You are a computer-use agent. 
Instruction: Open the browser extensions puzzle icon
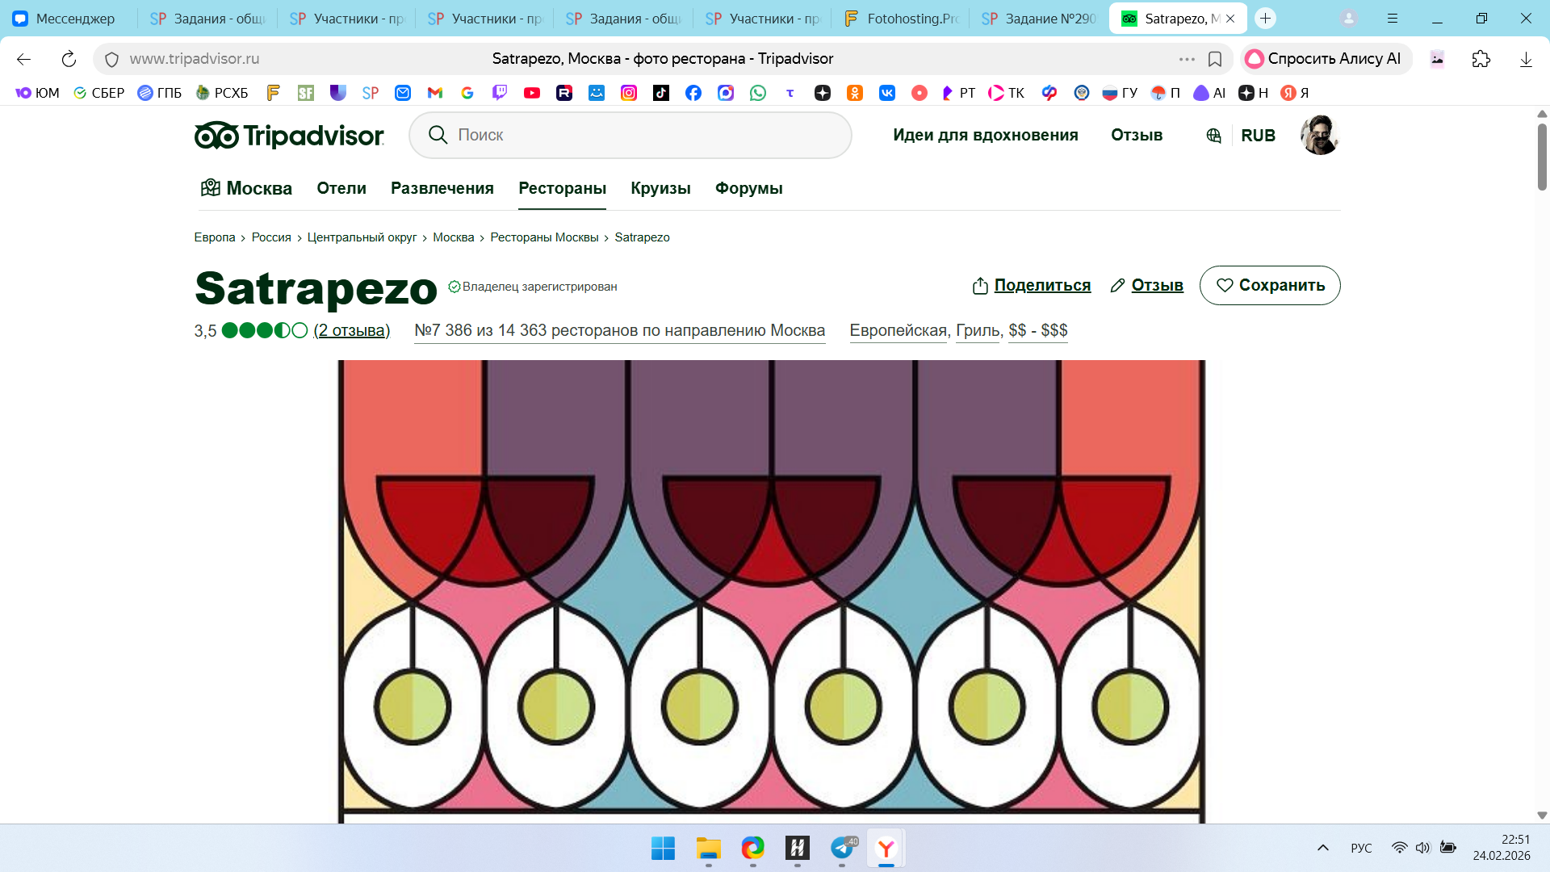(1481, 59)
